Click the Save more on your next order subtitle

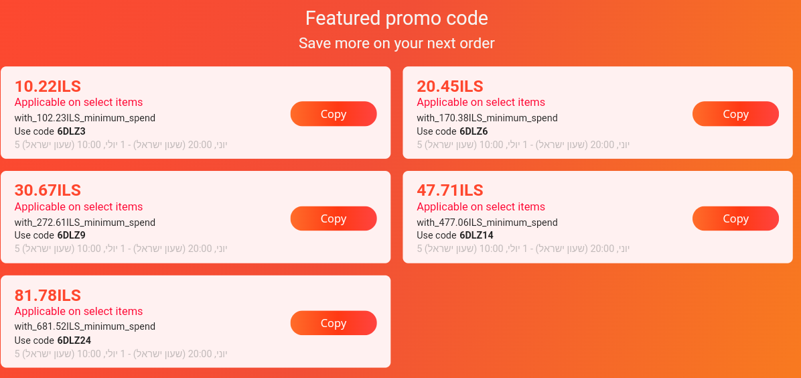396,44
